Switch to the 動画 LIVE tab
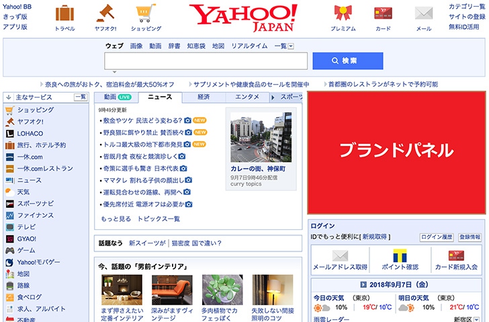Screen dimensions: 489x322 [x=118, y=97]
